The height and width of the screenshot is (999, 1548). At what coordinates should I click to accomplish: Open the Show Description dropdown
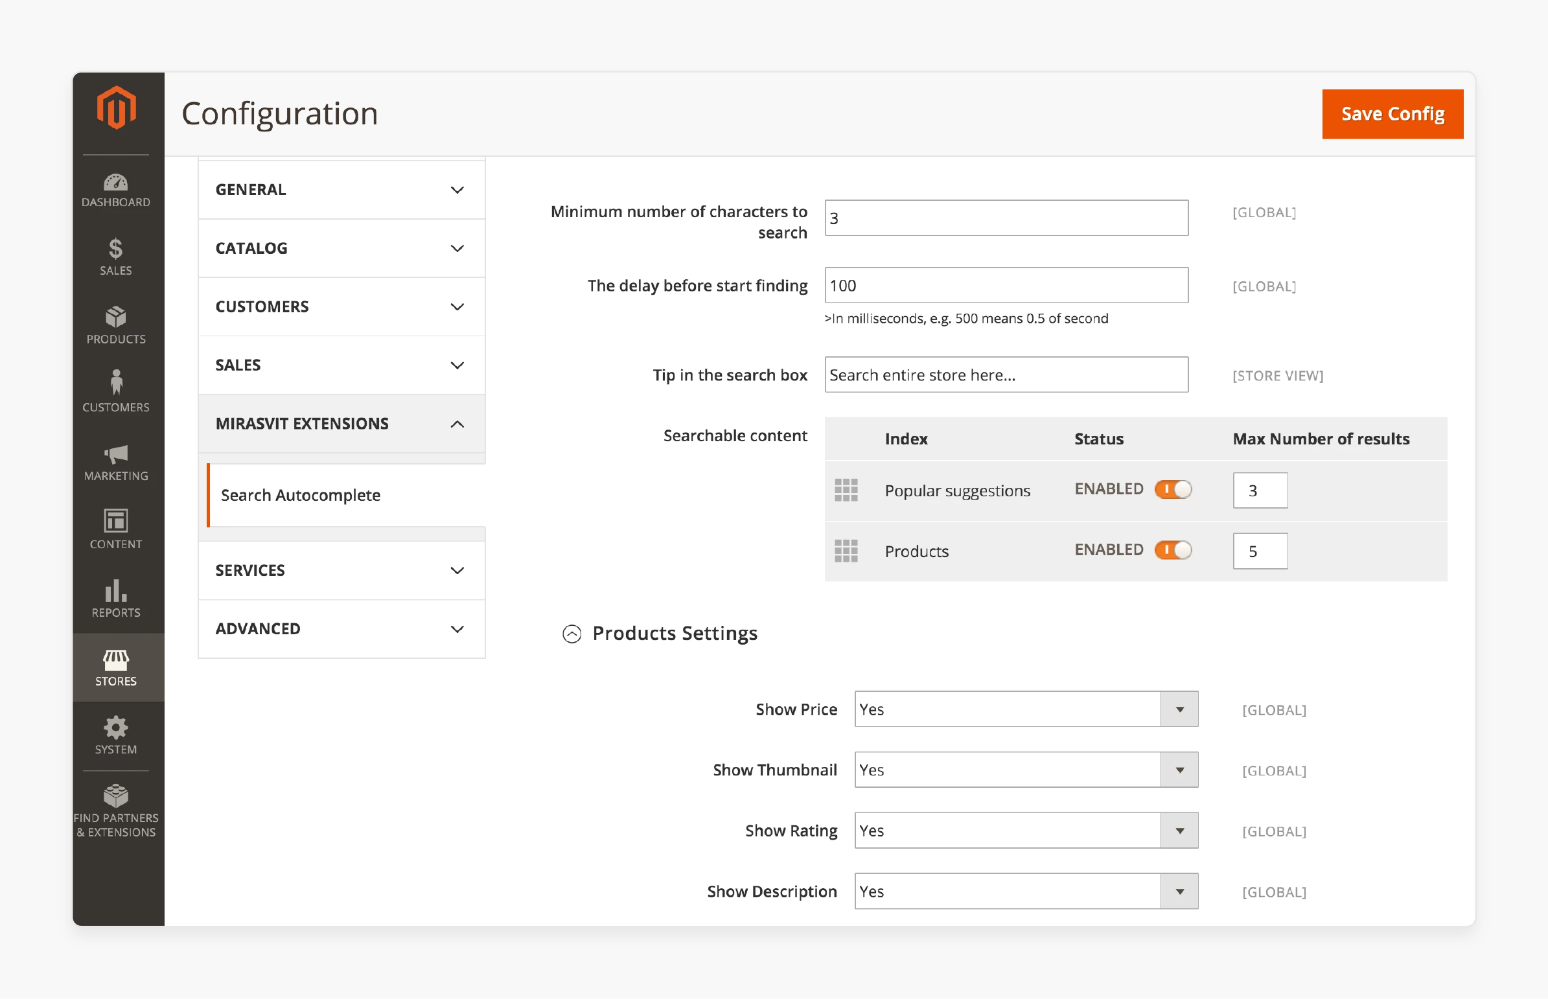(1026, 891)
